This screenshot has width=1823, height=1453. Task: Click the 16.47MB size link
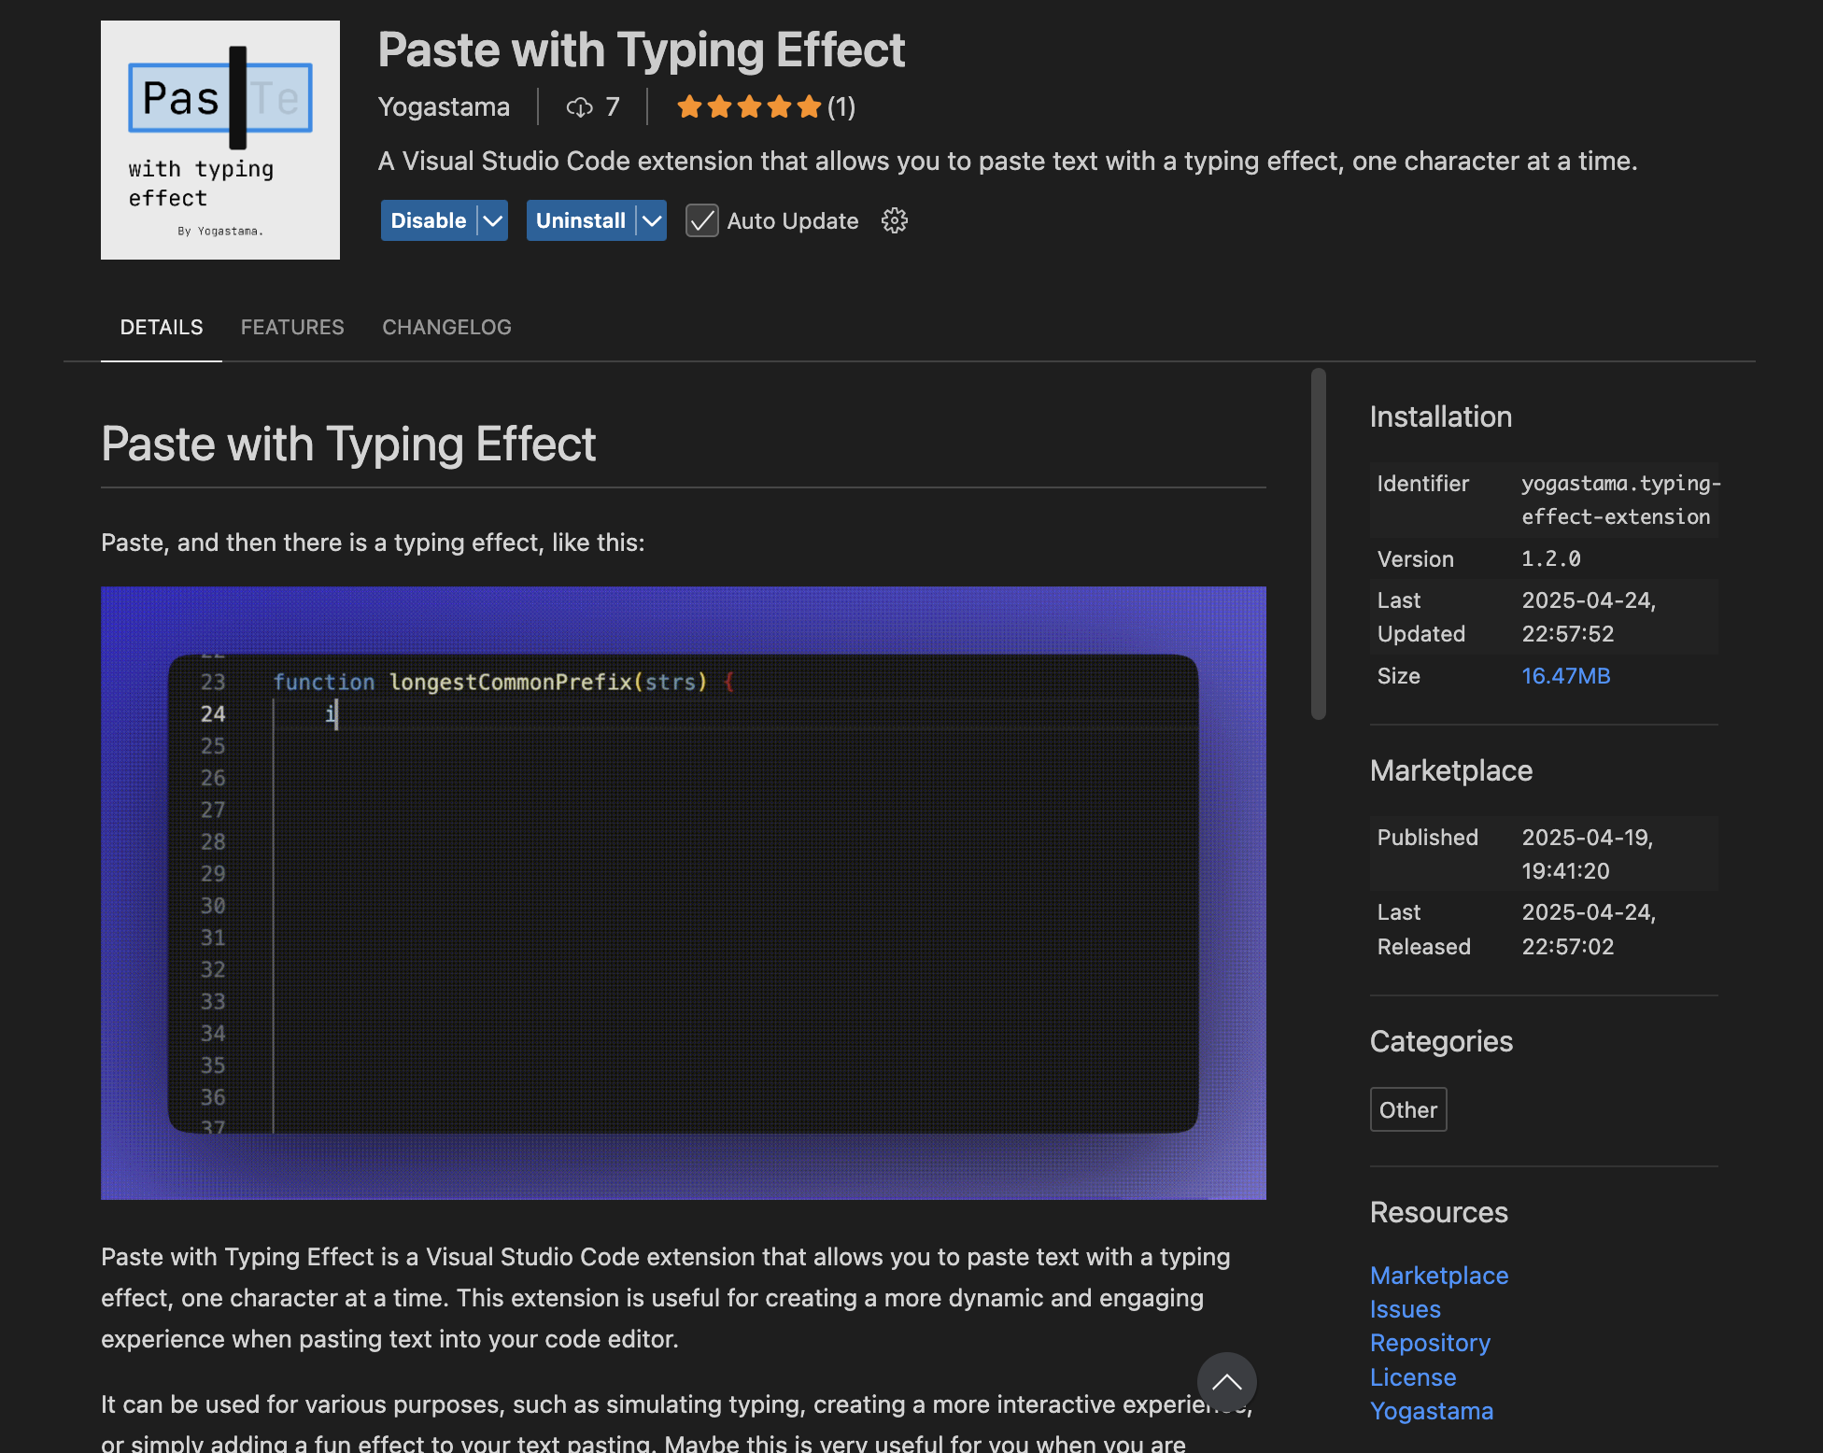pos(1566,676)
